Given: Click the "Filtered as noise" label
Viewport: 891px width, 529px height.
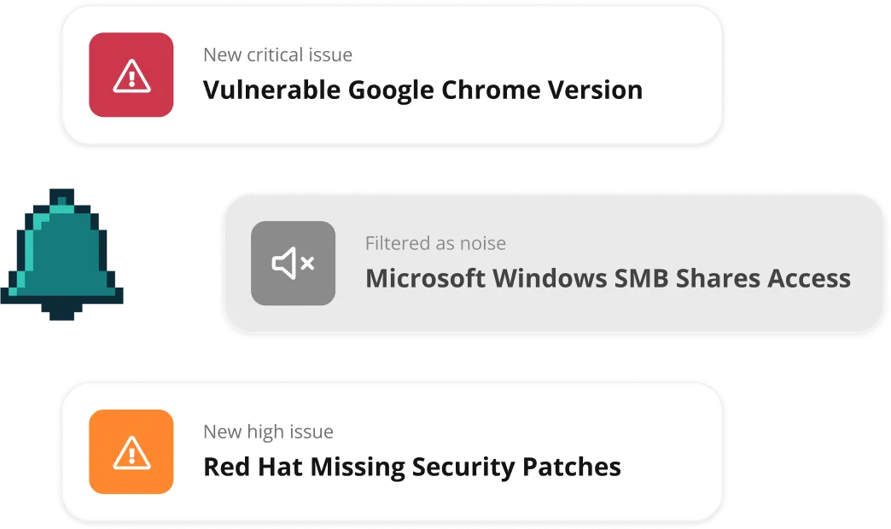Looking at the screenshot, I should [435, 243].
